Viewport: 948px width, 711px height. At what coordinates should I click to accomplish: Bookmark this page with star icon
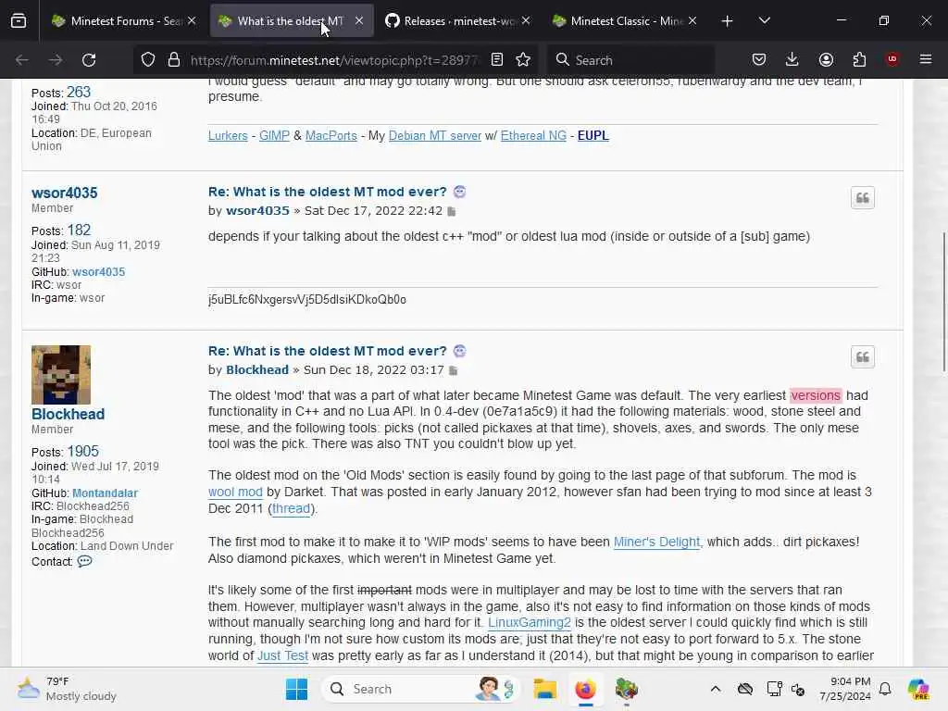coord(523,59)
